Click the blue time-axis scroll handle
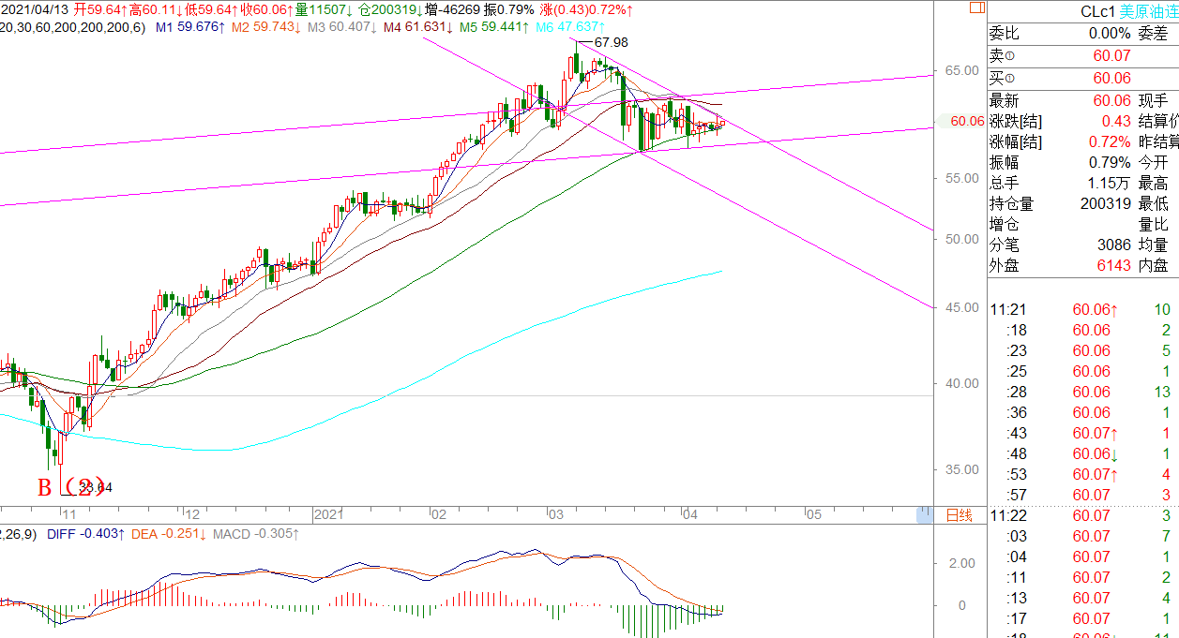 tap(927, 514)
